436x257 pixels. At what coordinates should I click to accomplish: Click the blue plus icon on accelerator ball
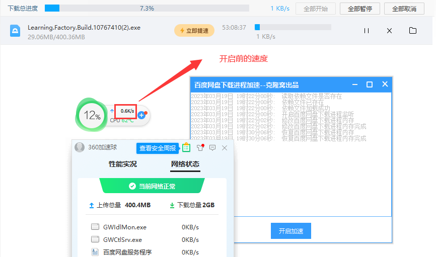[x=141, y=115]
